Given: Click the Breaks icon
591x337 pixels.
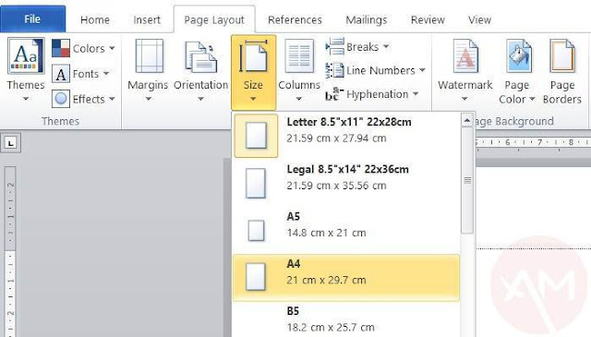Looking at the screenshot, I should [x=334, y=46].
